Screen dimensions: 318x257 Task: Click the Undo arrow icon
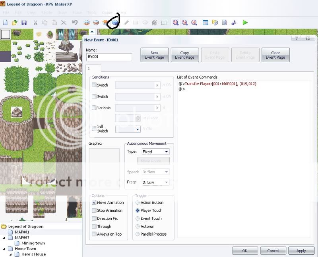[x=75, y=23]
